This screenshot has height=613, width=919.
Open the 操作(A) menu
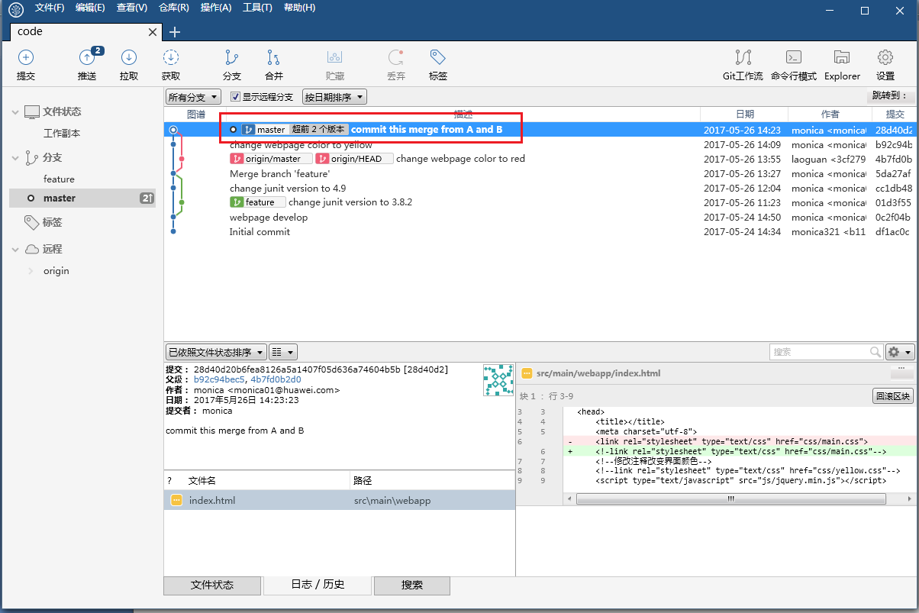(x=215, y=8)
